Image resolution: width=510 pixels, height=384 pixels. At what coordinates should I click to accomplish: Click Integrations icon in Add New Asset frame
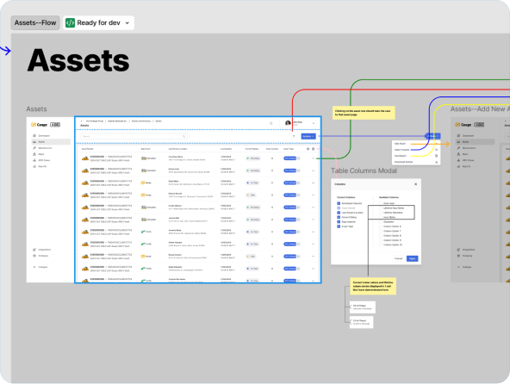coord(458,250)
